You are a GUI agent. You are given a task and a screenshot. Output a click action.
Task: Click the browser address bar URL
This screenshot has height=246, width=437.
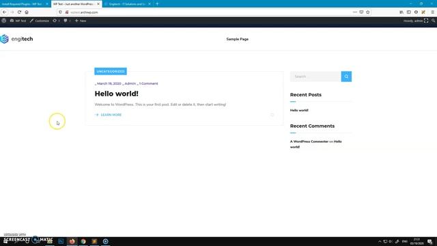point(84,12)
